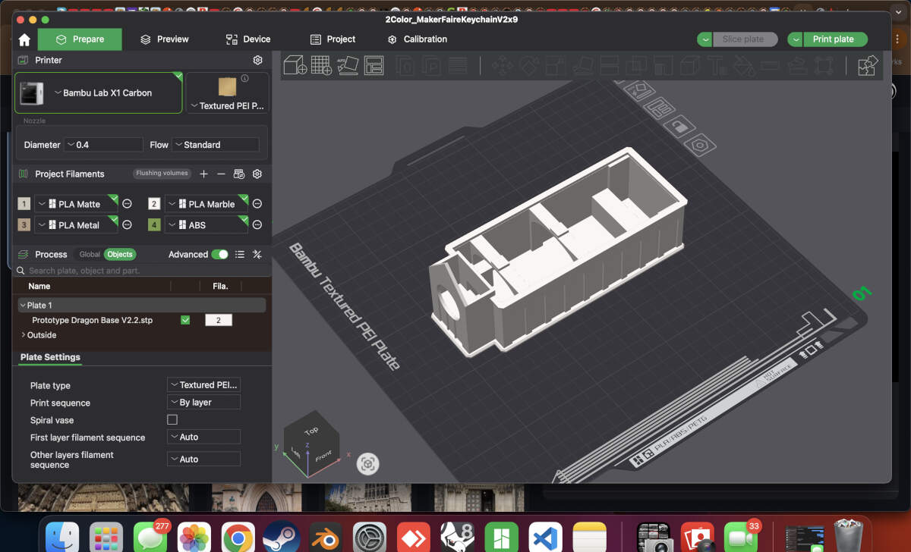Open Visual Studio Code from Dock
Image resolution: width=911 pixels, height=552 pixels.
click(545, 538)
